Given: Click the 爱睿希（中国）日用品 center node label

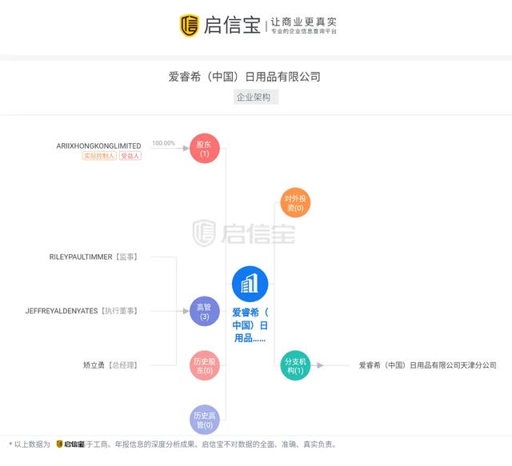Looking at the screenshot, I should [250, 325].
